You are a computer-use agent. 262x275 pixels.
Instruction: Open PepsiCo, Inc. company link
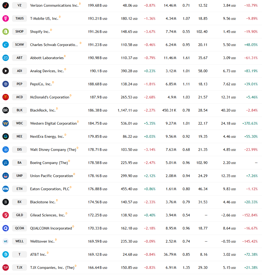pyautogui.click(x=41, y=84)
